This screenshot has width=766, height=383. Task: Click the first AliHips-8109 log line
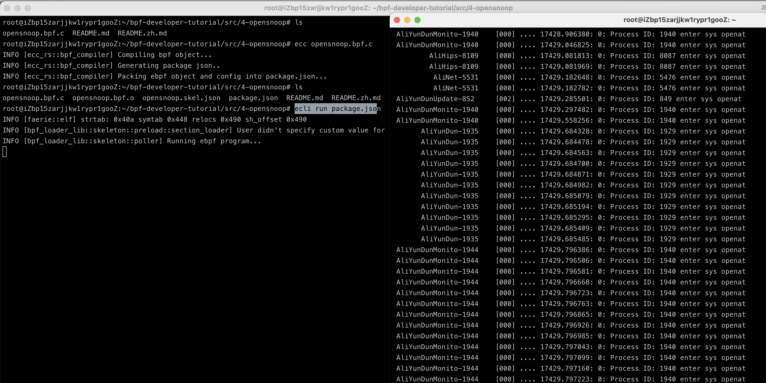pos(453,55)
